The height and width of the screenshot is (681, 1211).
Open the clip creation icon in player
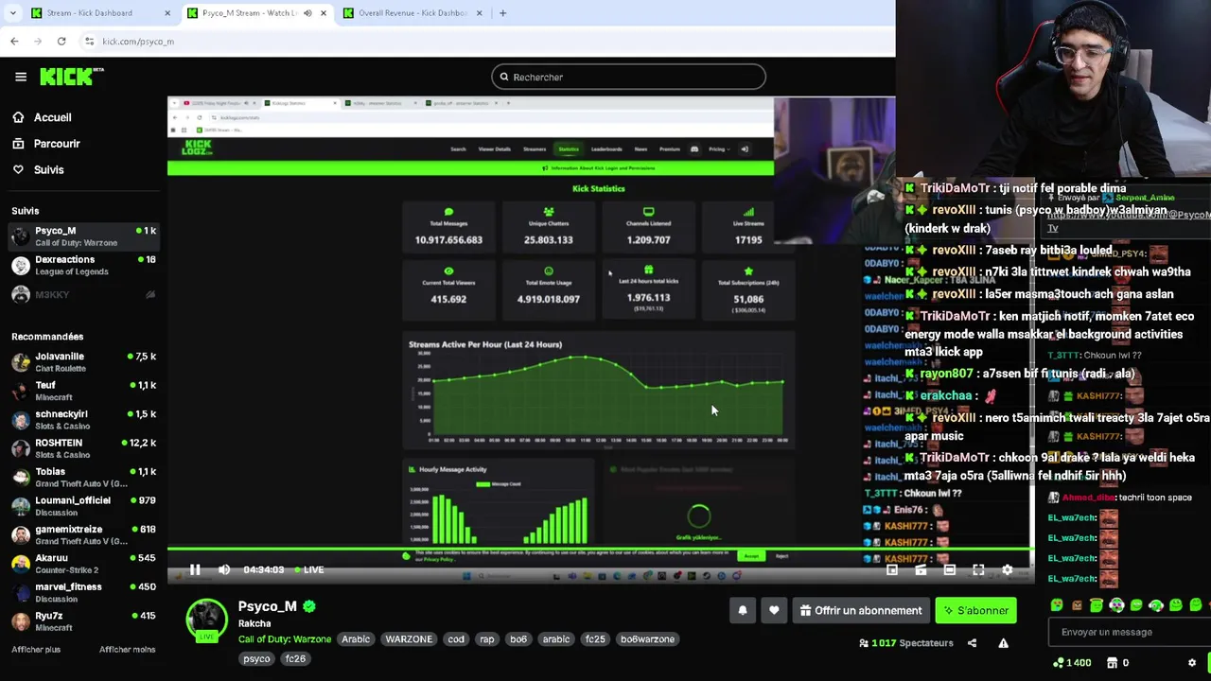coord(921,569)
